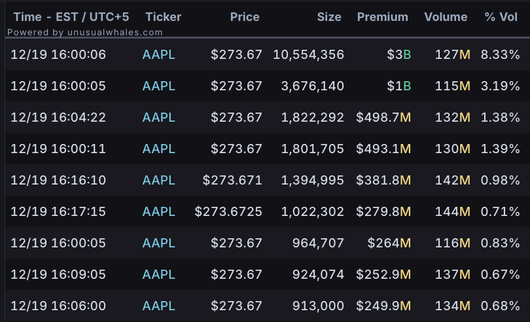Sort by the Ticker column header
Viewport: 530px width, 322px height.
(164, 17)
